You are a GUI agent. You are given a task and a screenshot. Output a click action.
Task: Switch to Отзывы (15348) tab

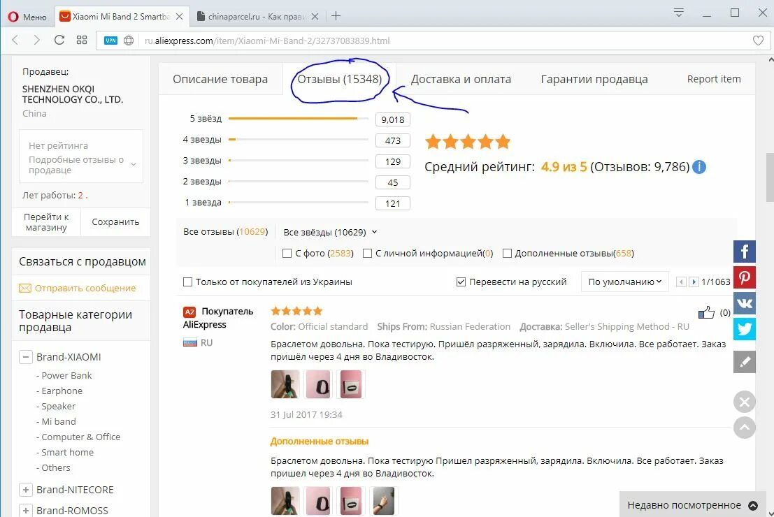point(340,79)
